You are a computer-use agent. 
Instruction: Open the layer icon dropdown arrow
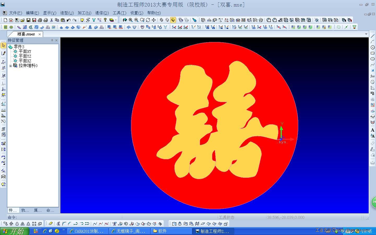coord(116,20)
